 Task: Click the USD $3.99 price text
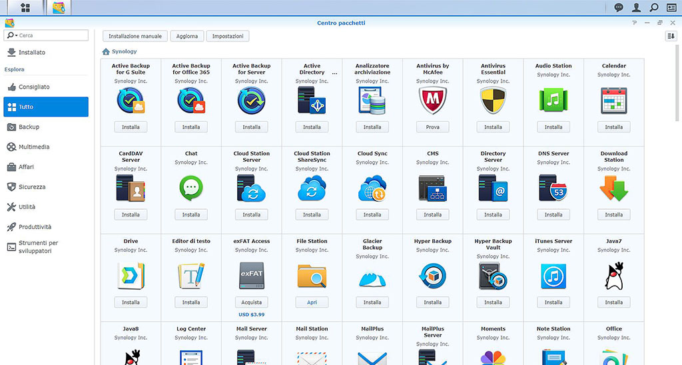251,314
